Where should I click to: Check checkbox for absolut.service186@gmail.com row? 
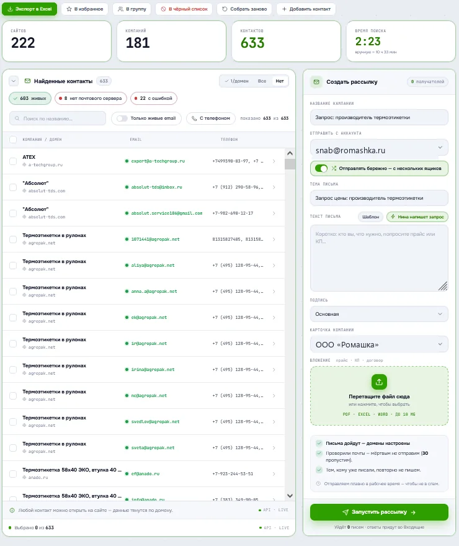(x=13, y=213)
